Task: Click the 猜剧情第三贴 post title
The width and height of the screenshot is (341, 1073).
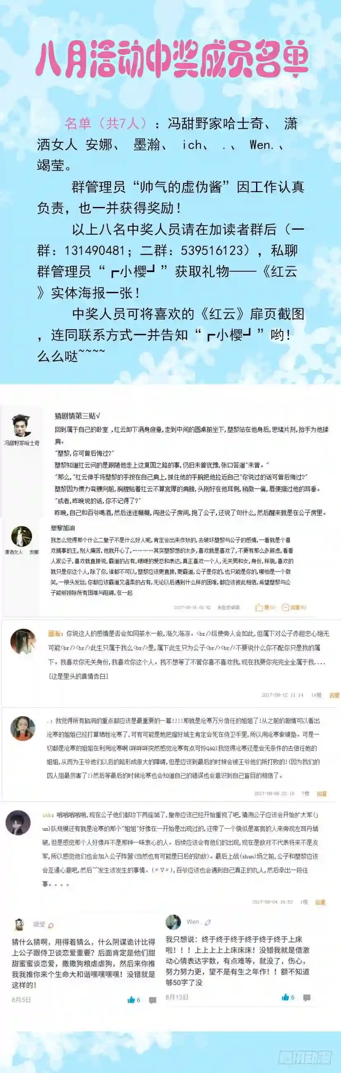Action: tap(77, 416)
